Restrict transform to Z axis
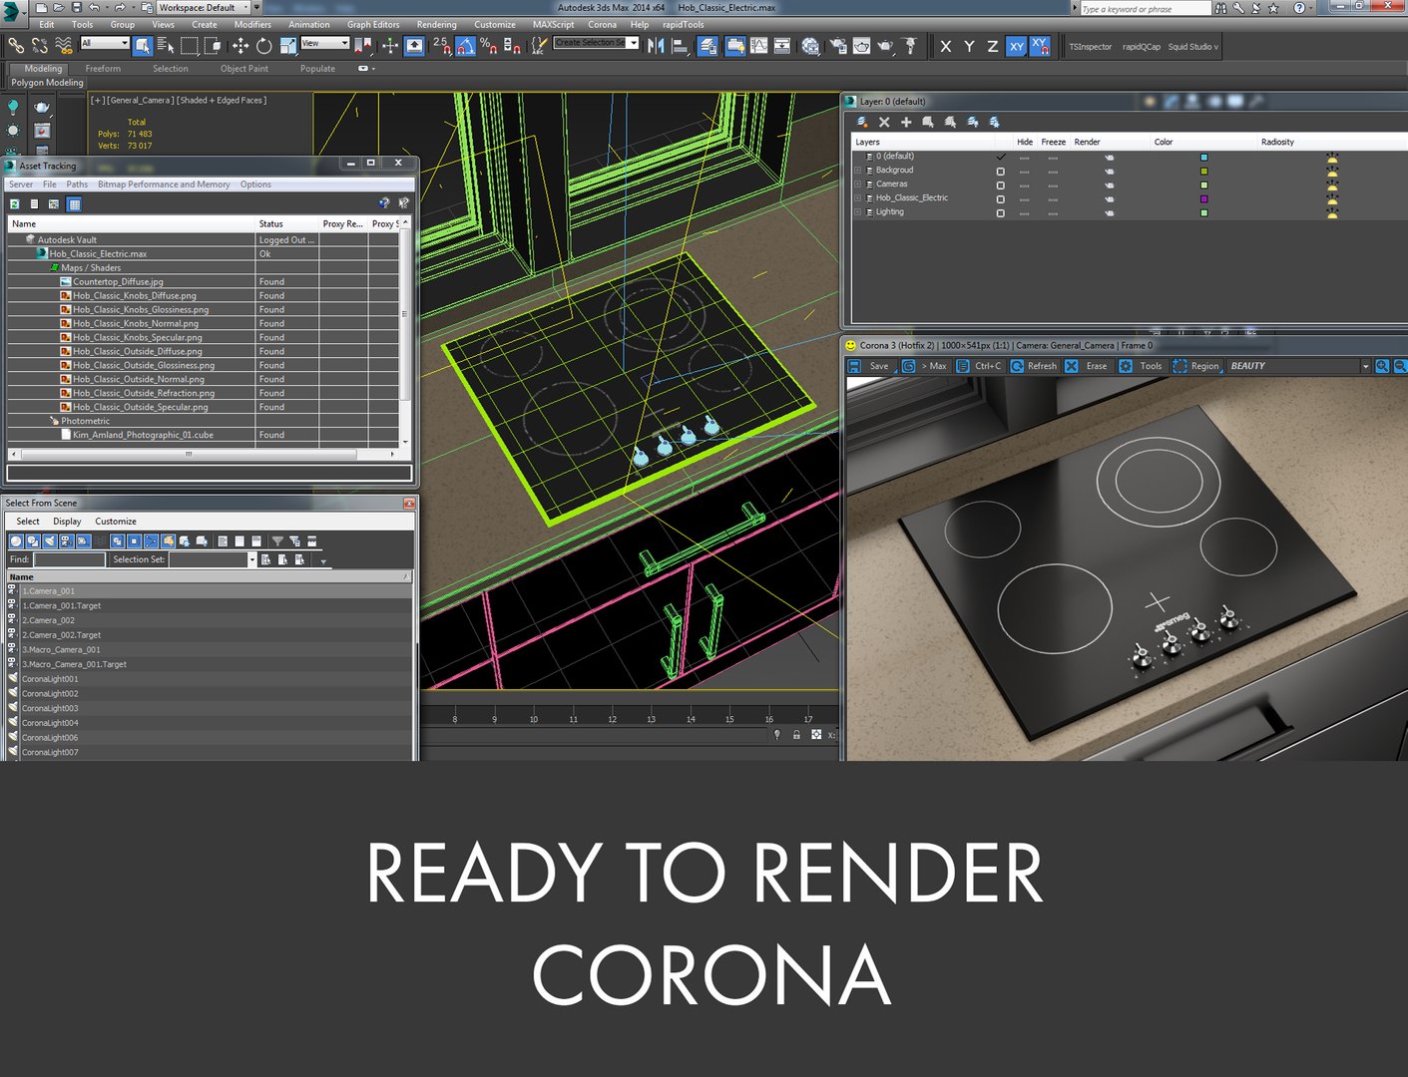Viewport: 1408px width, 1077px height. click(992, 46)
